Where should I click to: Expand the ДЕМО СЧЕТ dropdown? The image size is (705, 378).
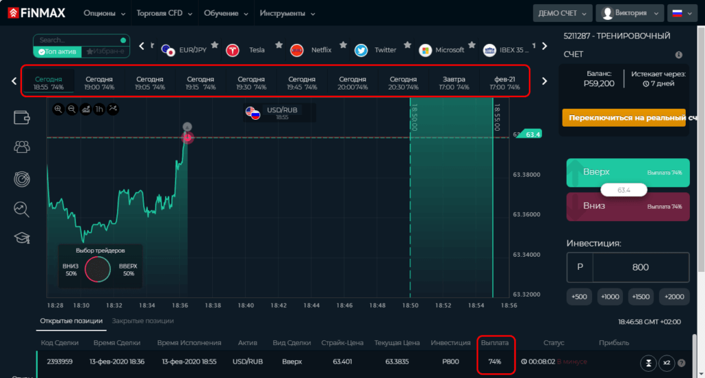pos(562,13)
